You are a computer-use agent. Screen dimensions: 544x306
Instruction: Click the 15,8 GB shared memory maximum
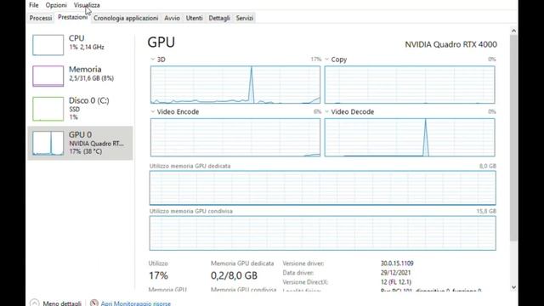pyautogui.click(x=486, y=211)
